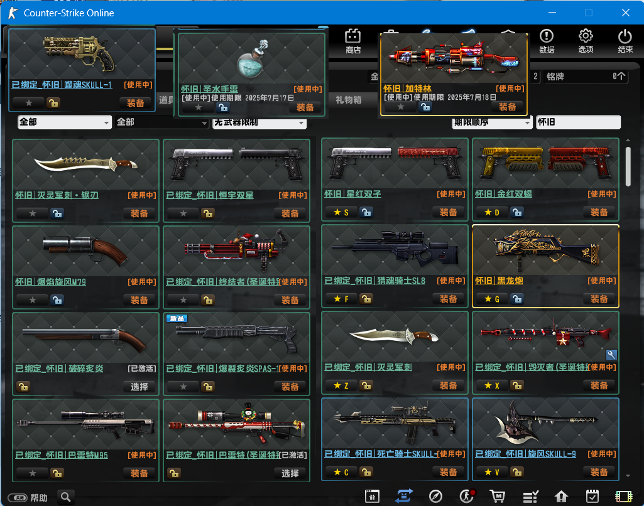Switch to the 礼物箱 tab
This screenshot has height=506, width=644.
(x=348, y=100)
